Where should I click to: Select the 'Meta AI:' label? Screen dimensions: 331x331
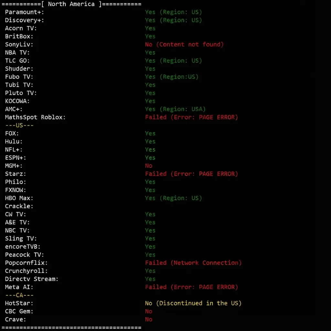point(19,287)
